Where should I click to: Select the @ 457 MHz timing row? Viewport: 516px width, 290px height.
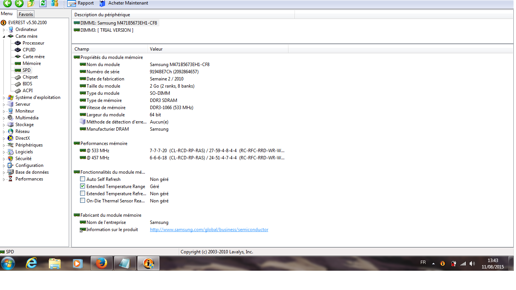point(179,158)
